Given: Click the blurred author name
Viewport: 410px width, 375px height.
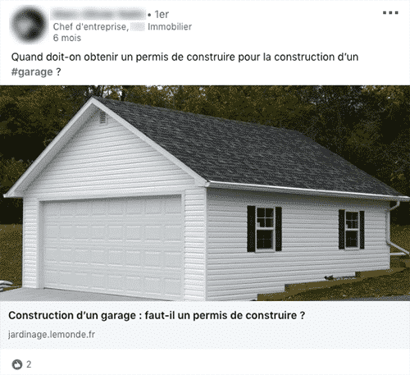Looking at the screenshot, I should coord(98,14).
